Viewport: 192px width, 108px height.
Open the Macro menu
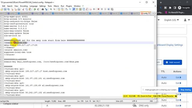(56, 6)
